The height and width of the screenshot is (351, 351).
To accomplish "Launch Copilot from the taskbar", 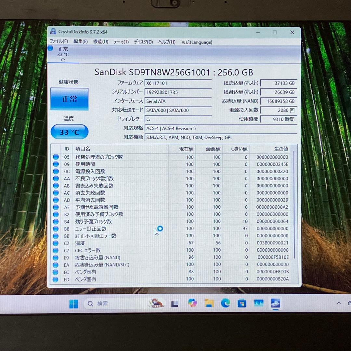I will [x=193, y=303].
